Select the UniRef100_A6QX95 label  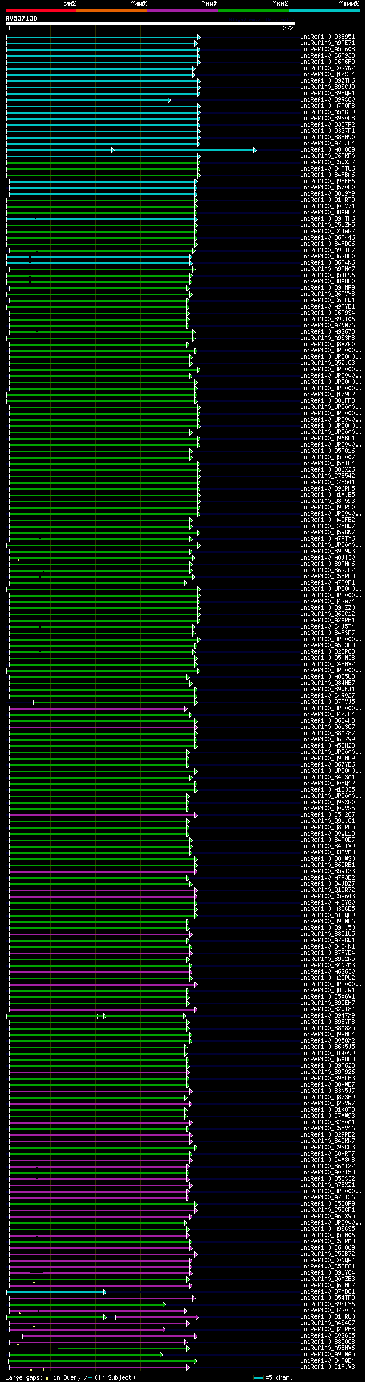click(x=327, y=1217)
